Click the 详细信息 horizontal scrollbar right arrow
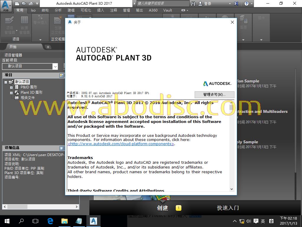The height and width of the screenshot is (227, 302). [77, 207]
